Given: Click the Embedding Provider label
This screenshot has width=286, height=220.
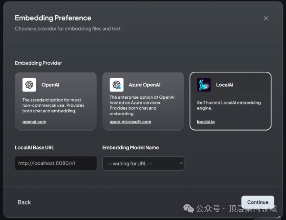Looking at the screenshot, I should point(38,63).
